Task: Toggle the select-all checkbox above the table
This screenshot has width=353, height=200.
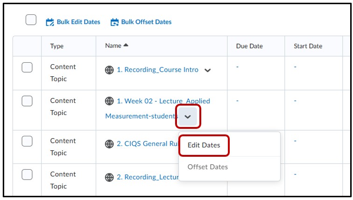Action: [31, 20]
